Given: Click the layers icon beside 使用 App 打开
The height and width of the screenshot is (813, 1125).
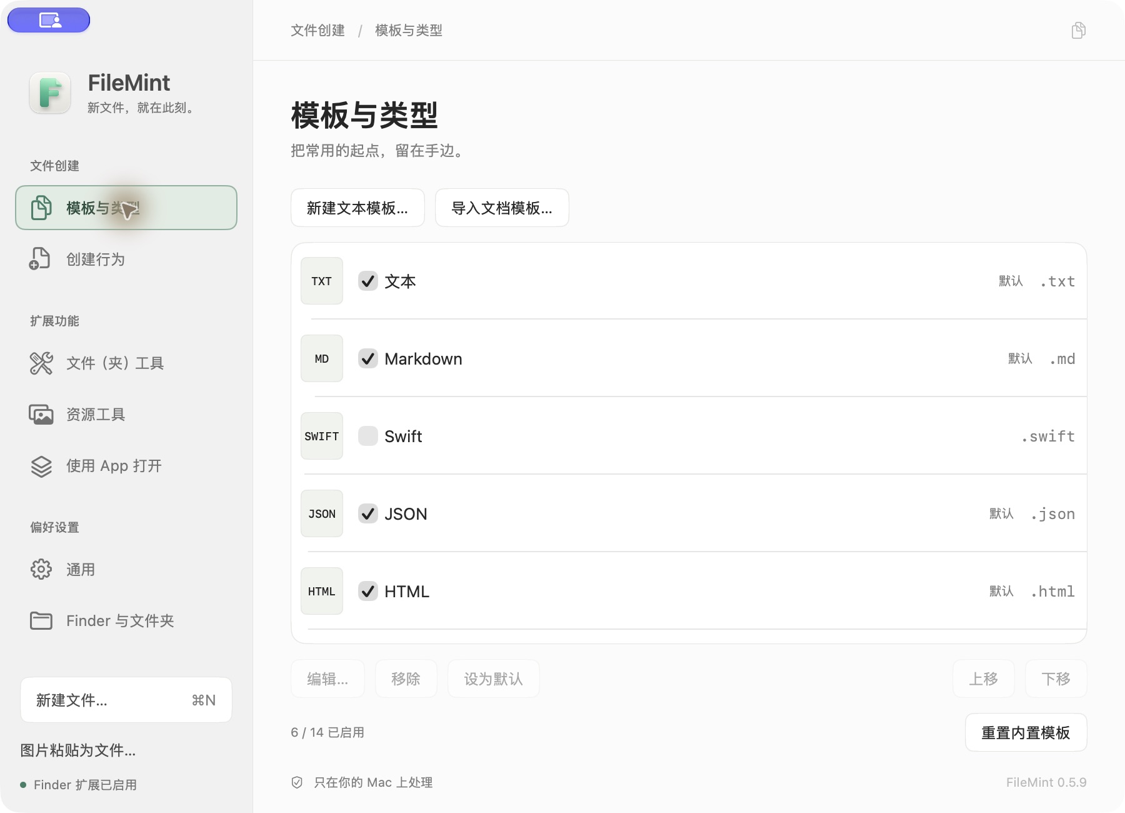Looking at the screenshot, I should pos(41,466).
